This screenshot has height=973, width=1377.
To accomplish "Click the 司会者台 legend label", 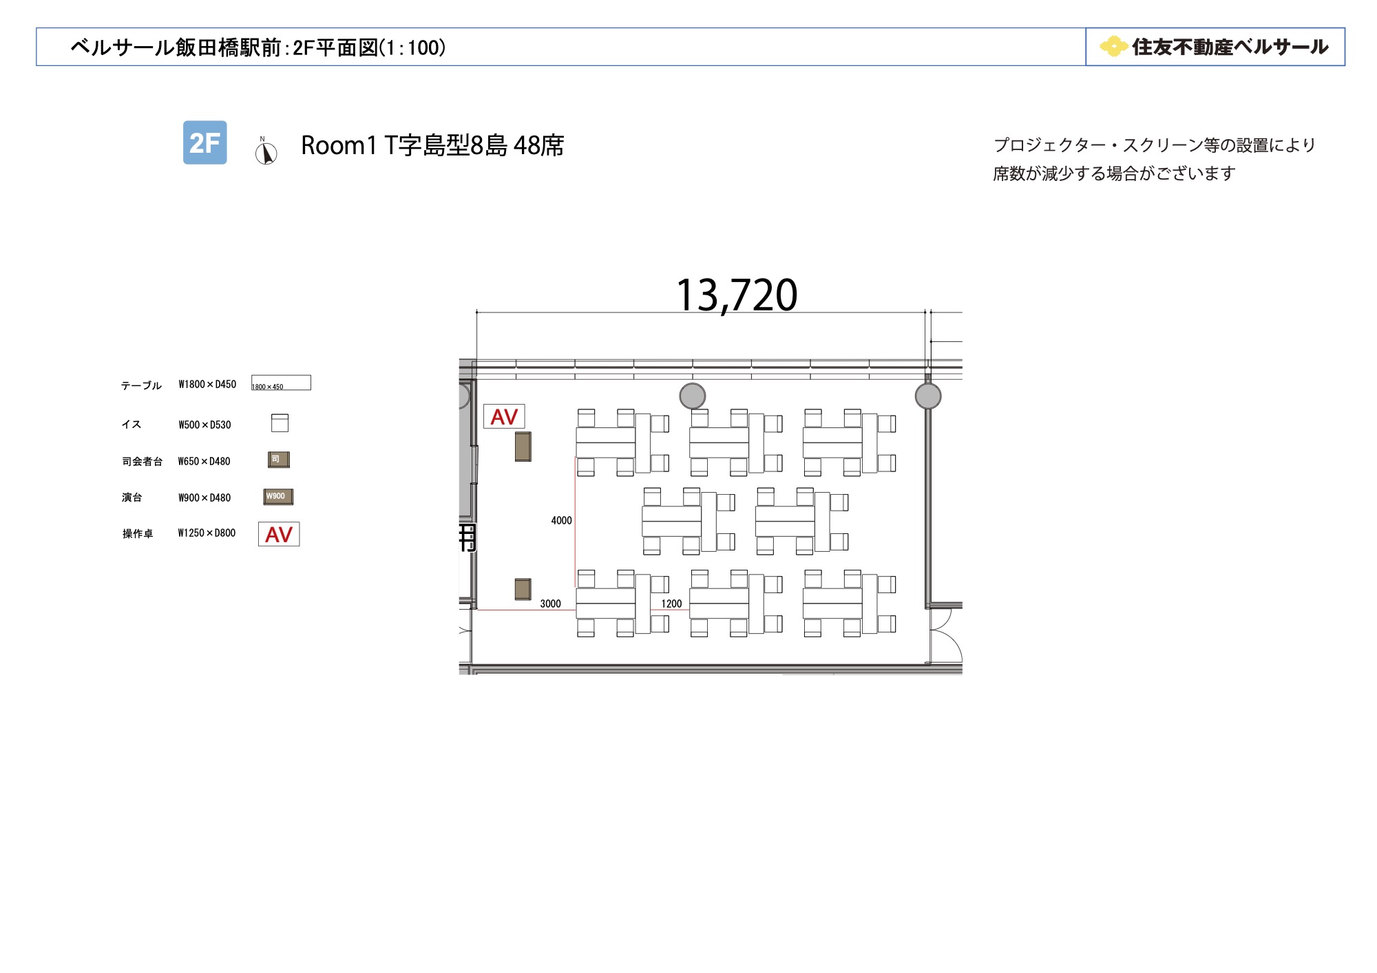I will coord(143,461).
